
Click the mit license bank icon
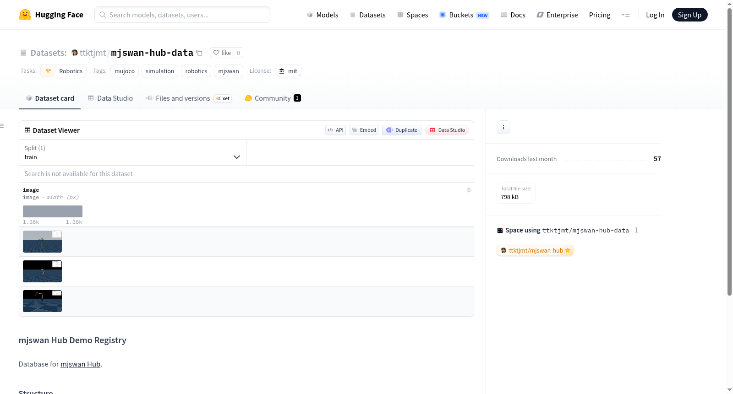point(282,71)
